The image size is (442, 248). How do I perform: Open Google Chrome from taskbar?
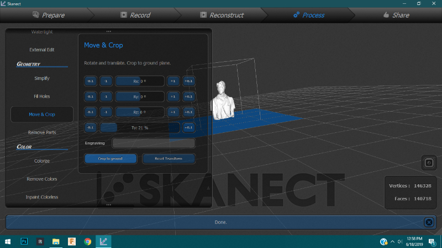coord(88,241)
